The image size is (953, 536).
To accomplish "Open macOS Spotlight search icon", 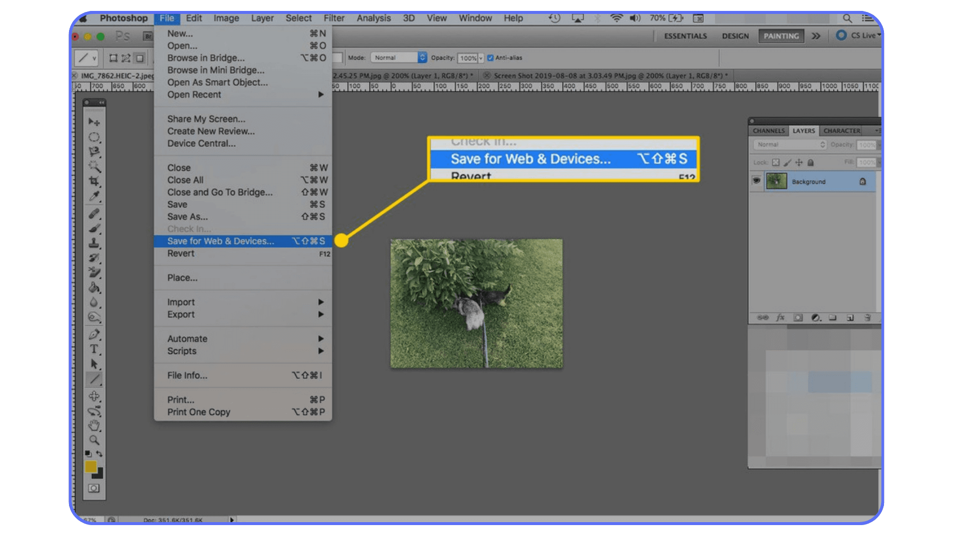I will 847,18.
